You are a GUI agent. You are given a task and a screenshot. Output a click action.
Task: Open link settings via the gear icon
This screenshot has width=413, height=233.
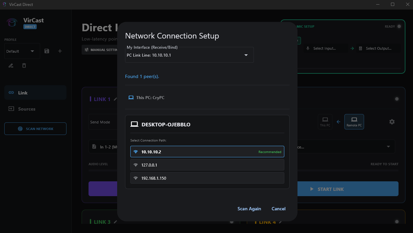pos(392,121)
